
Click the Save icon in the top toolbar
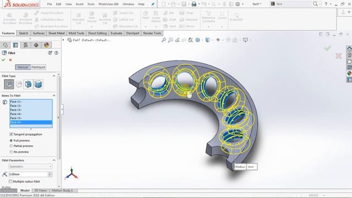point(184,4)
